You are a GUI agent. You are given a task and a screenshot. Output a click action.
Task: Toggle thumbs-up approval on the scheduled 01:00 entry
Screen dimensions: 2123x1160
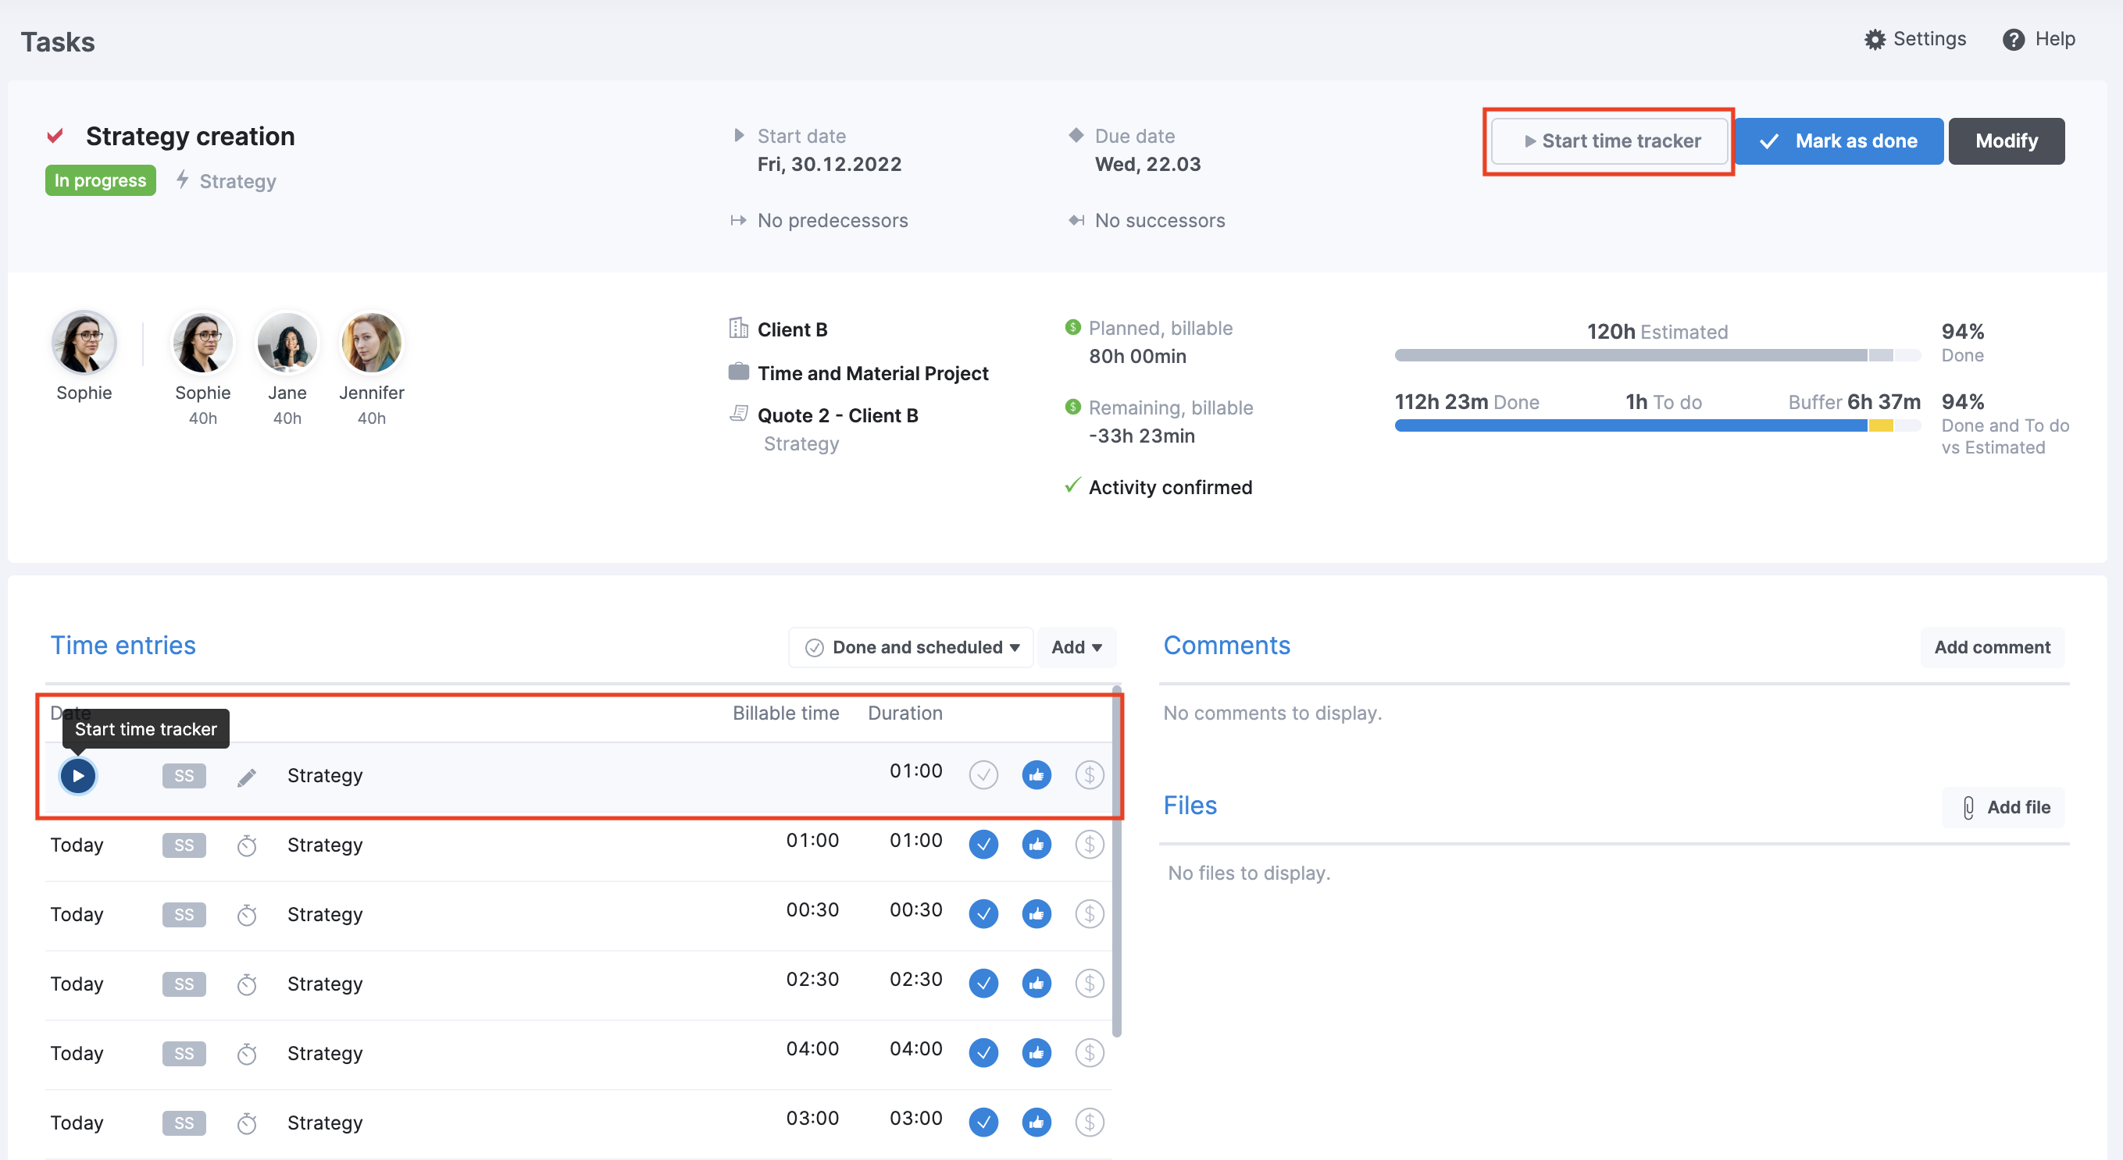[x=1036, y=774]
